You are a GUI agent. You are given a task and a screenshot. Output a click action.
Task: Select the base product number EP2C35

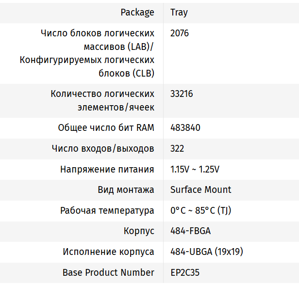(x=185, y=272)
